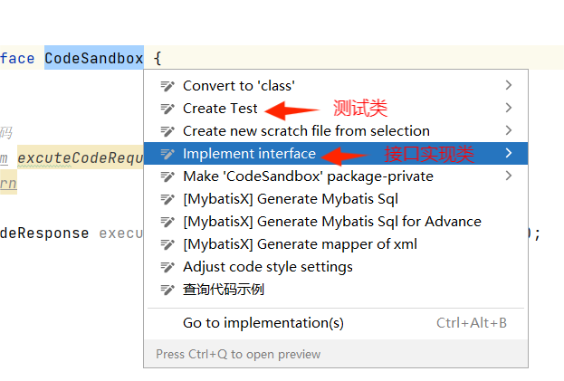Click the intention icon beside Create Test
564x381 pixels.
point(167,109)
